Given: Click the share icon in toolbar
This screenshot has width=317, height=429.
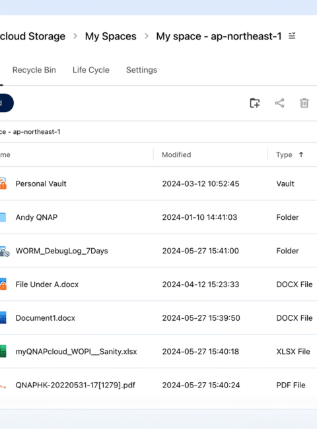Looking at the screenshot, I should 279,103.
